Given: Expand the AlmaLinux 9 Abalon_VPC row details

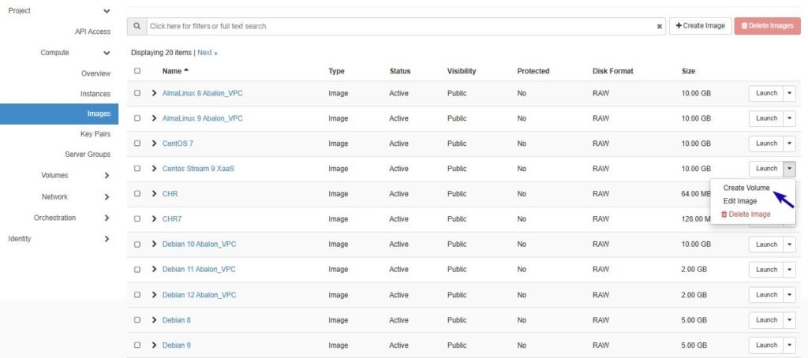Looking at the screenshot, I should click(154, 118).
